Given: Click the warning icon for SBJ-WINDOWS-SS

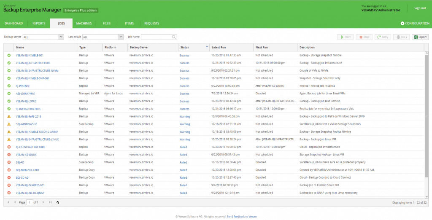Looking at the screenshot, I should 9,124.
